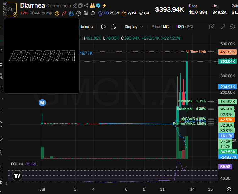
Task: Click the Diarrhea token title
Action: (x=33, y=6)
